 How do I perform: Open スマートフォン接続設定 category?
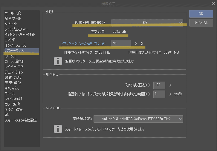[x=21, y=120]
